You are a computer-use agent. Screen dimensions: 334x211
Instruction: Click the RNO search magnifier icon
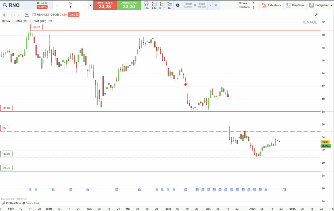click(x=5, y=5)
